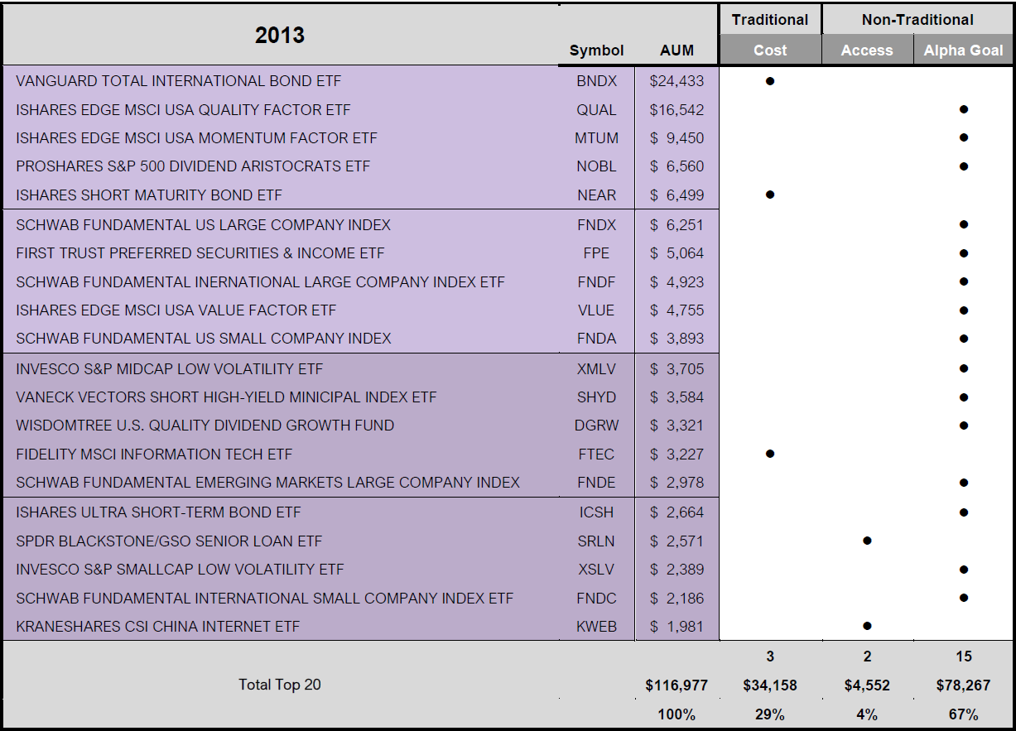The width and height of the screenshot is (1016, 731).
Task: Select SPDR Blackstone/GSO Senior Loan ETF
Action: (169, 541)
